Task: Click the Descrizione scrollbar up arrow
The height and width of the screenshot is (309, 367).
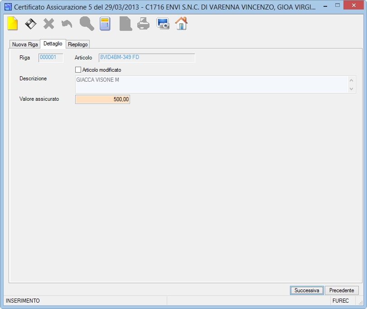Action: coord(351,80)
